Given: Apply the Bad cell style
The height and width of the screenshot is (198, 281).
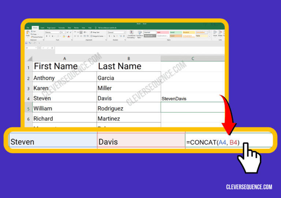Looking at the screenshot, I should (163, 32).
